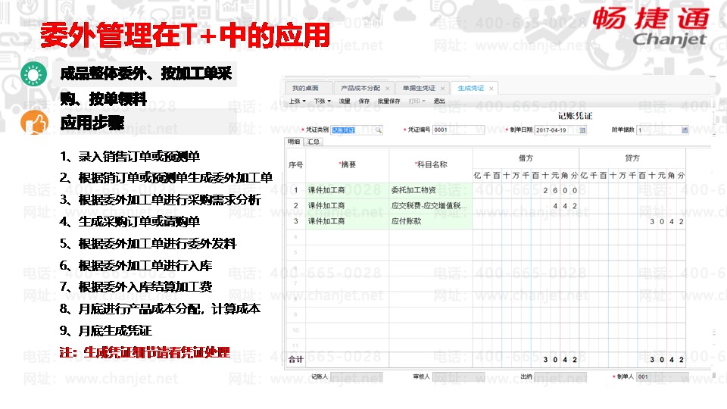This screenshot has width=727, height=409.
Task: Select row 2 number cell in voucher table
Action: point(296,205)
